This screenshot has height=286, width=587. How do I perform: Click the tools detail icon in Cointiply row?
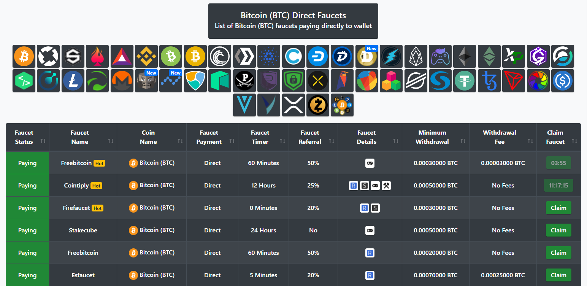[386, 186]
